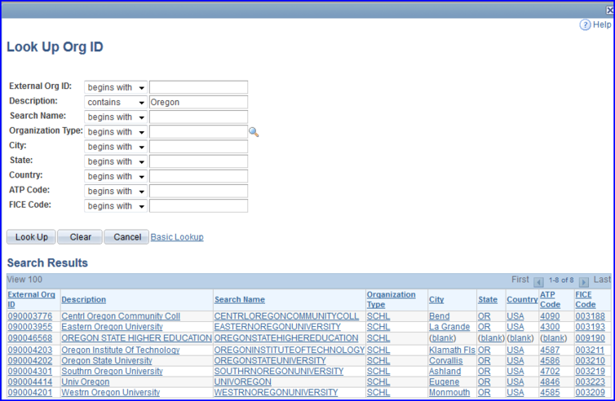Screen dimensions: 615x401
Task: Show next results with right arrow
Action: click(x=584, y=281)
